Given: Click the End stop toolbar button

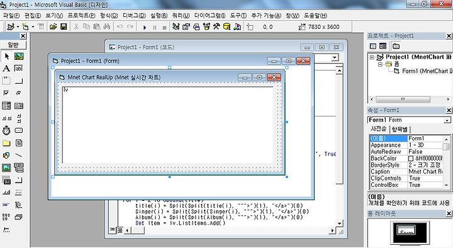Looking at the screenshot, I should 164,28.
